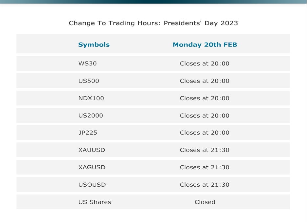Click the WS30 closing time cell

click(x=205, y=64)
